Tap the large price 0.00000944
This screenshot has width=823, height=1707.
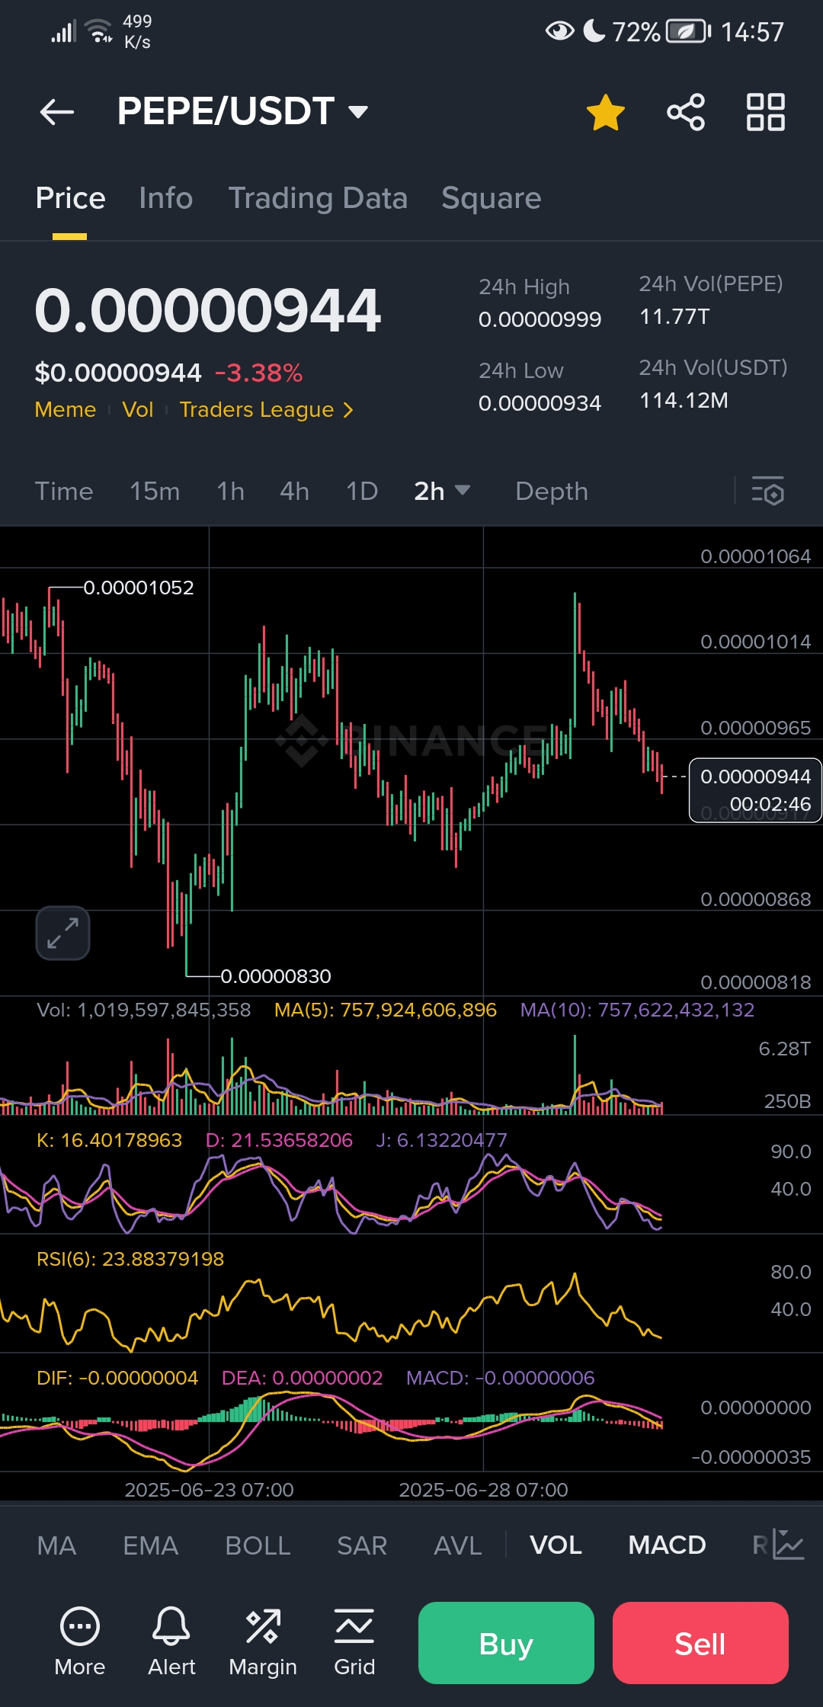pyautogui.click(x=207, y=311)
